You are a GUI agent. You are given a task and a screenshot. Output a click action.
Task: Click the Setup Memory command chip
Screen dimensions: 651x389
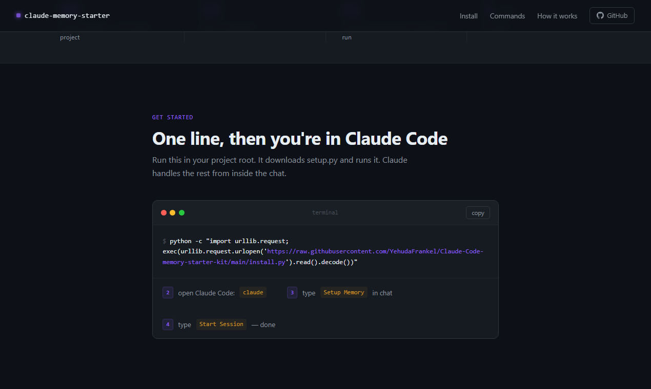coord(344,292)
